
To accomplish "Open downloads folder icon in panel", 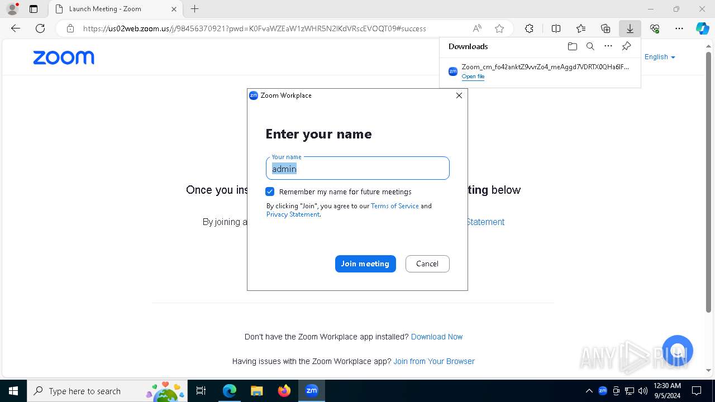I will 573,46.
